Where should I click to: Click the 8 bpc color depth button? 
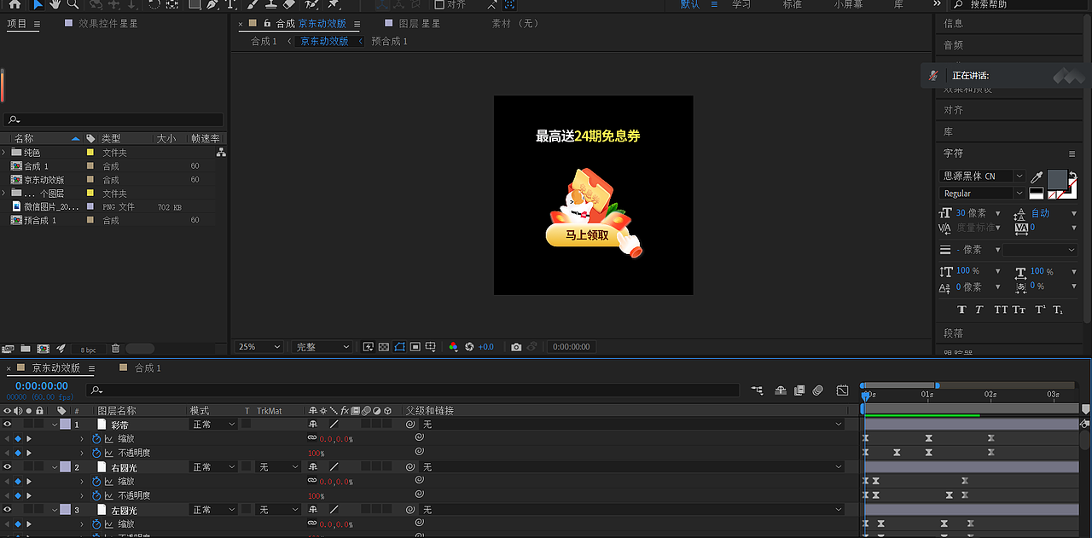tap(88, 350)
